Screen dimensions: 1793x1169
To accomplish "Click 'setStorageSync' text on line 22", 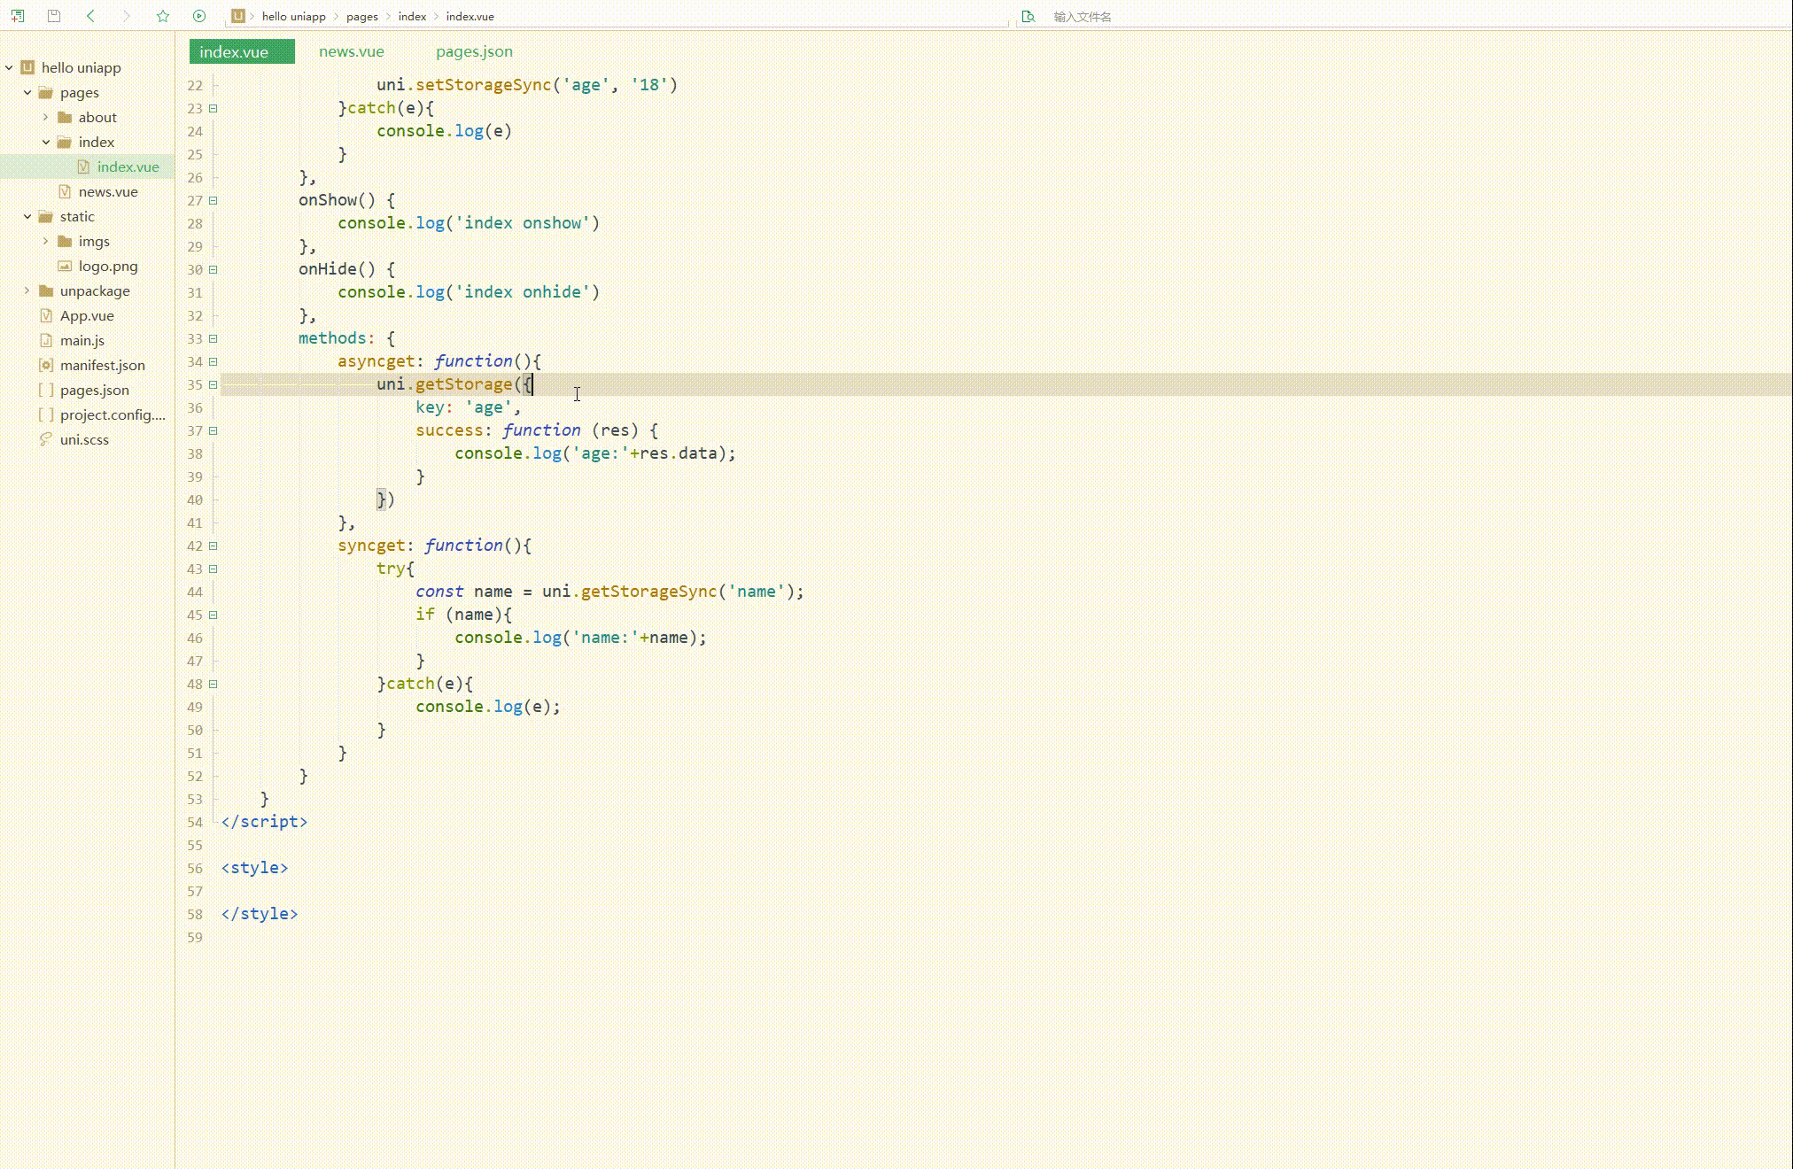I will coord(484,85).
